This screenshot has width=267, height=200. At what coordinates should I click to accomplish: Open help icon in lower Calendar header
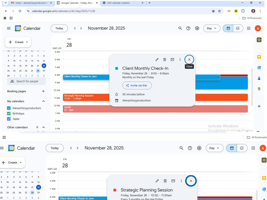pos(190,148)
